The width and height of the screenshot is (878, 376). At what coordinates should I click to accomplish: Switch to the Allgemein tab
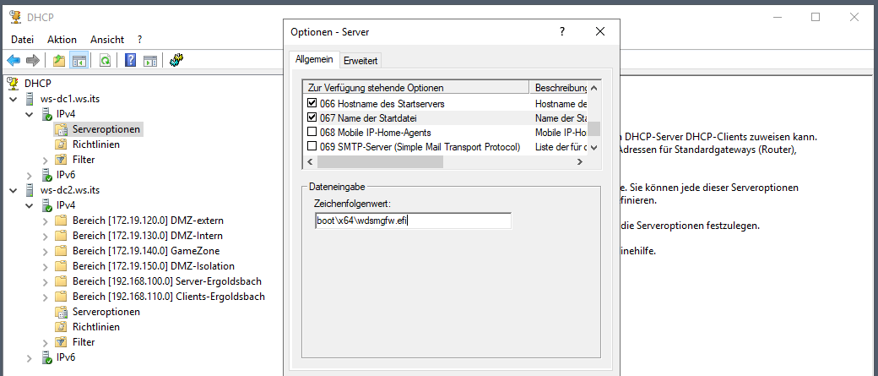click(314, 59)
